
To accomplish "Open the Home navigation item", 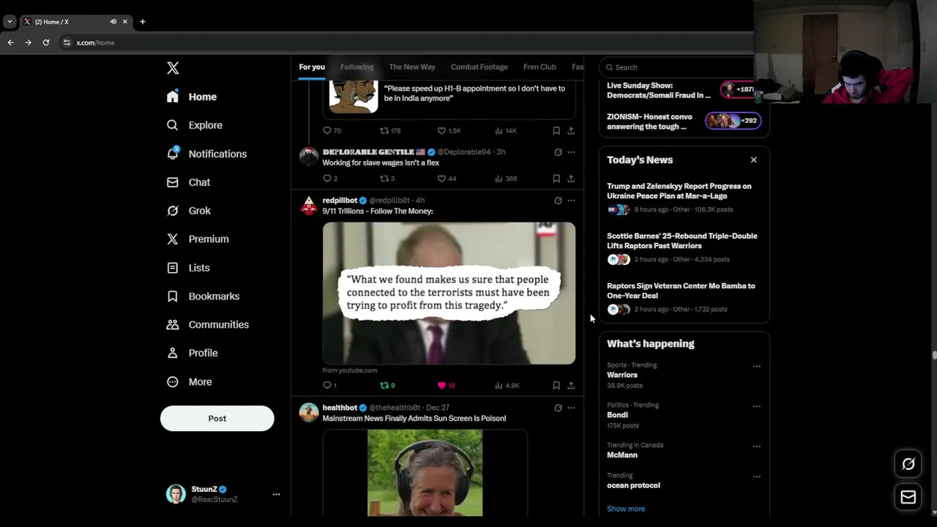I will click(192, 97).
